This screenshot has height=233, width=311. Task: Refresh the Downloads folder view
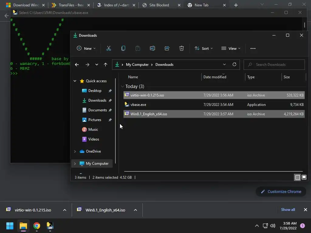pyautogui.click(x=234, y=64)
